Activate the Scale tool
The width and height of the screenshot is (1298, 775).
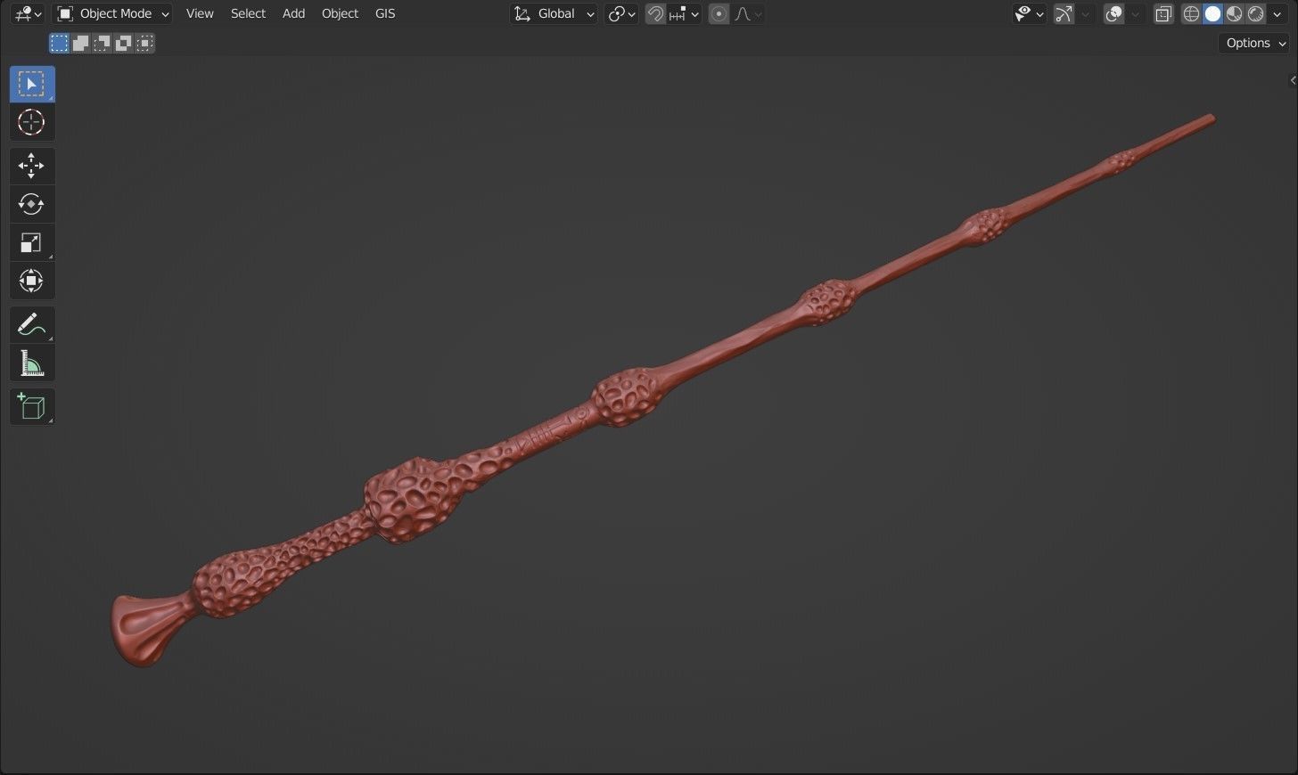pyautogui.click(x=31, y=242)
